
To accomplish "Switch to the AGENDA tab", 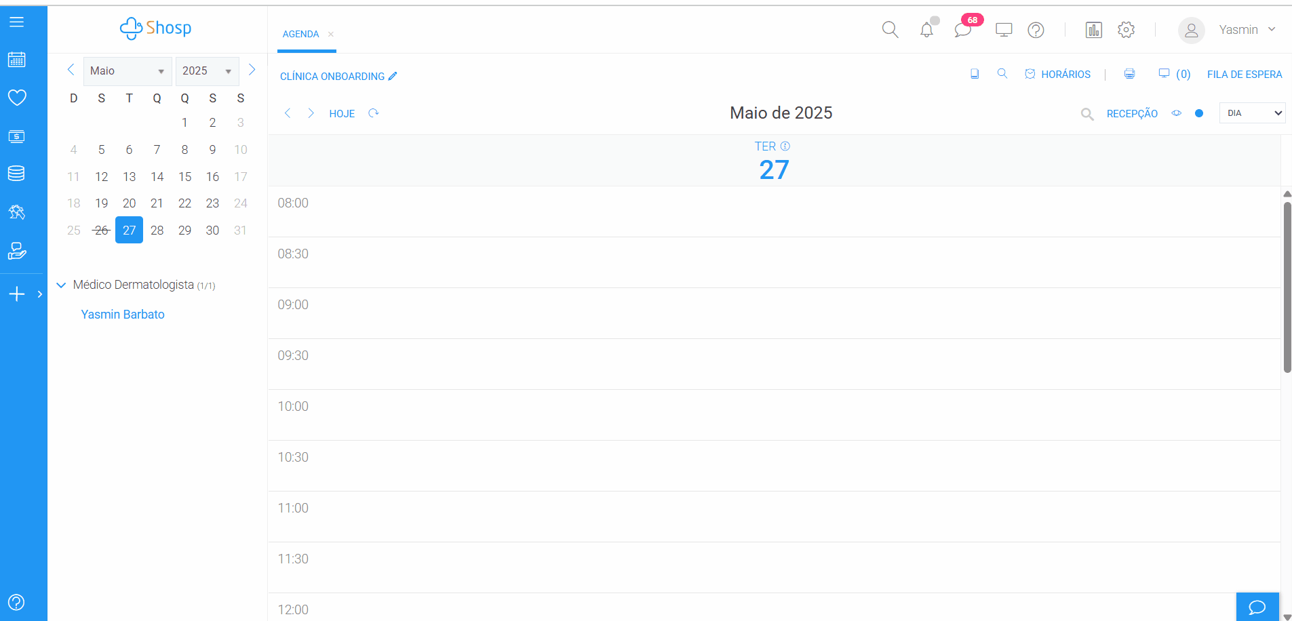I will pos(300,34).
